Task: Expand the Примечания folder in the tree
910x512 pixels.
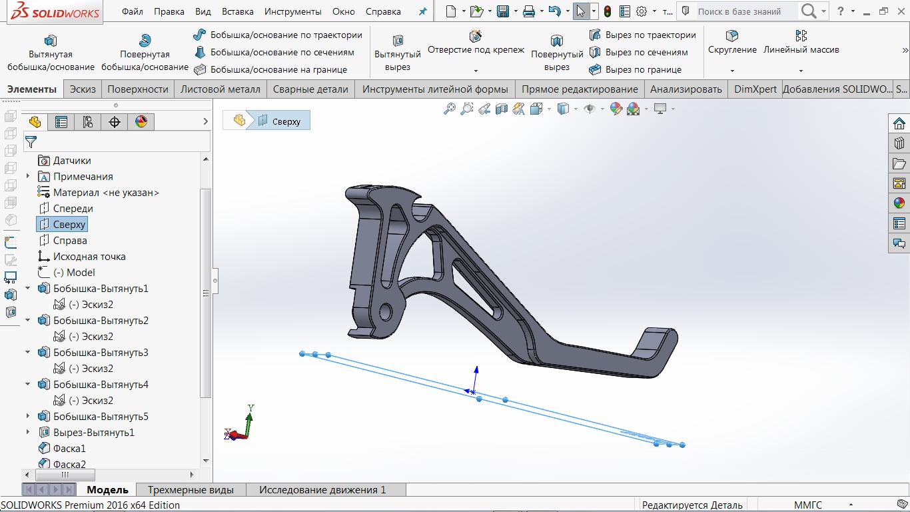Action: 28,177
